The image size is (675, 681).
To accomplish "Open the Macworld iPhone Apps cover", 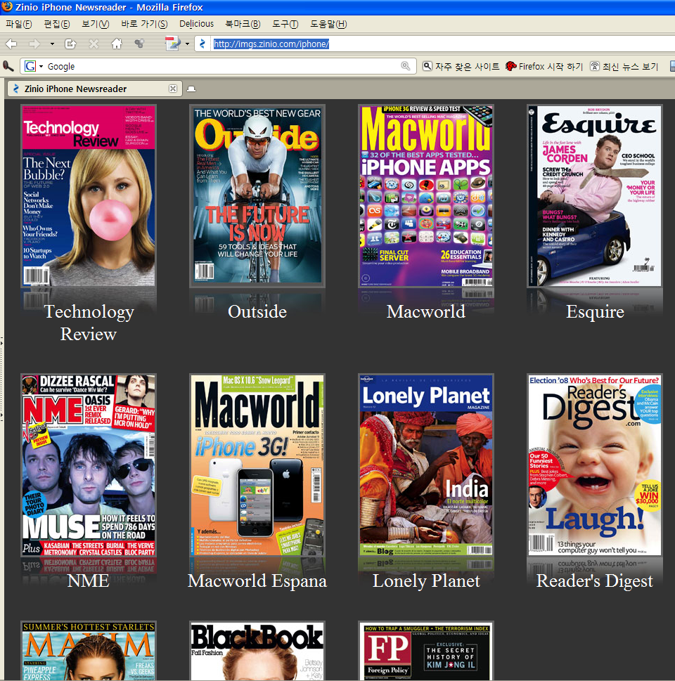I will click(x=426, y=196).
